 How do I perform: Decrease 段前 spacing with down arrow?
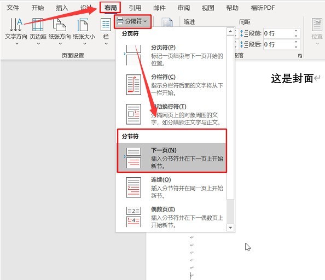(x=296, y=36)
